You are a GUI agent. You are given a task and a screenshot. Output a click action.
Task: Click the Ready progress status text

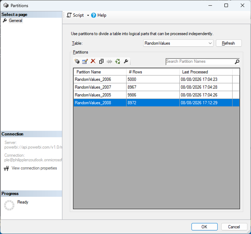(23, 202)
